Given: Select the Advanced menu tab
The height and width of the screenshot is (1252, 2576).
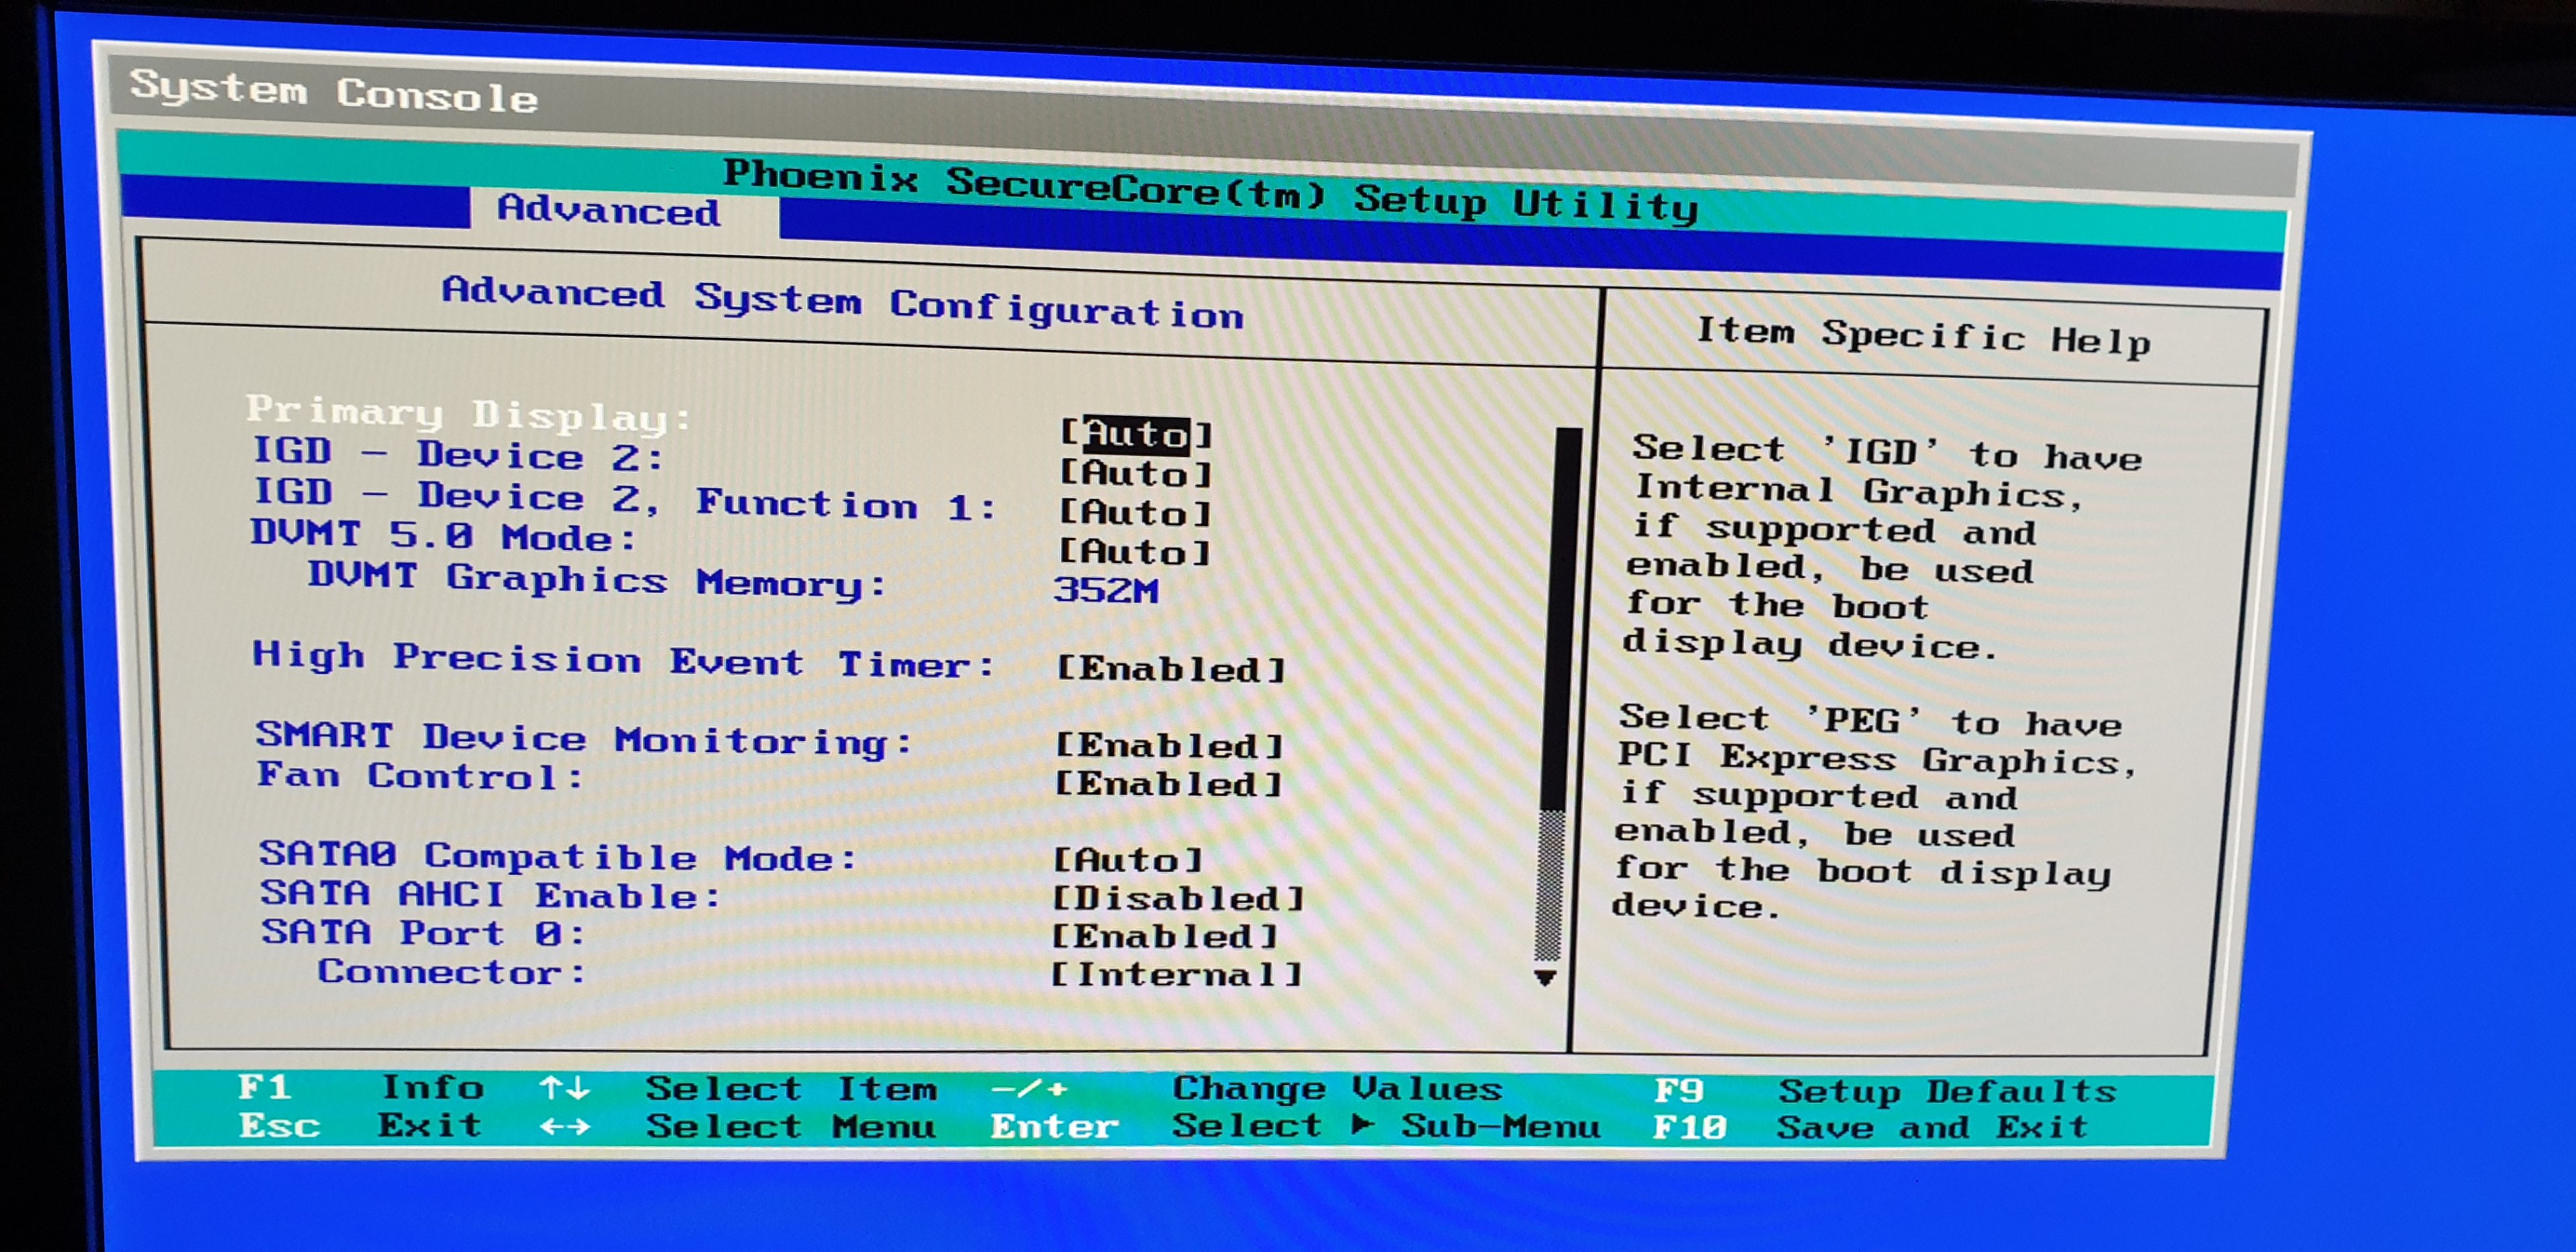Looking at the screenshot, I should (608, 210).
